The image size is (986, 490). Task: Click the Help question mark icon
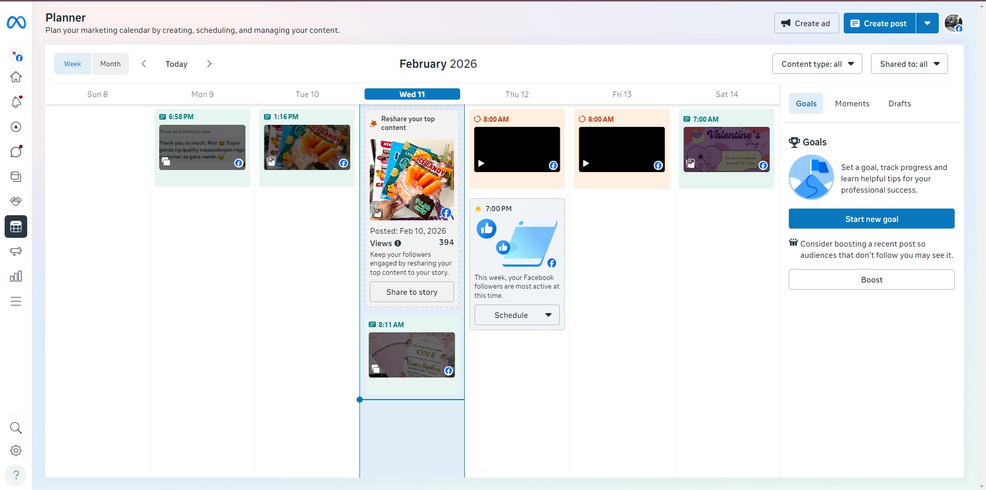click(16, 475)
